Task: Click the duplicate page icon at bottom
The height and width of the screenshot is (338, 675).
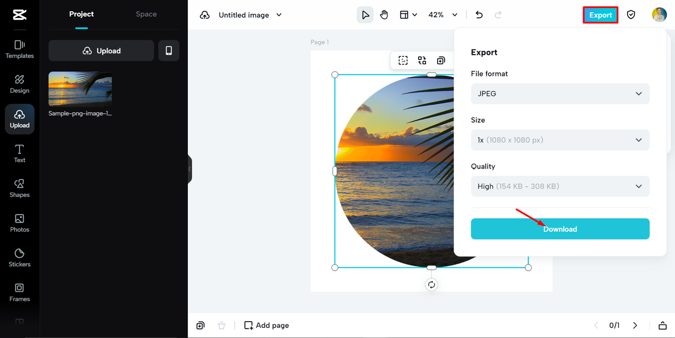Action: (x=200, y=325)
